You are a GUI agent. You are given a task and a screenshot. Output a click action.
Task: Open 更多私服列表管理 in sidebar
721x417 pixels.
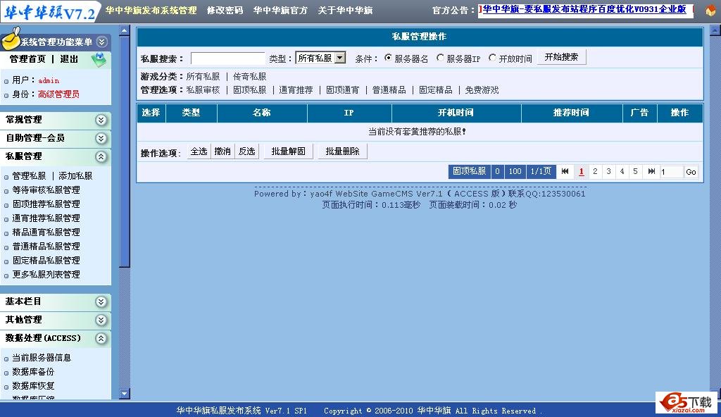46,275
